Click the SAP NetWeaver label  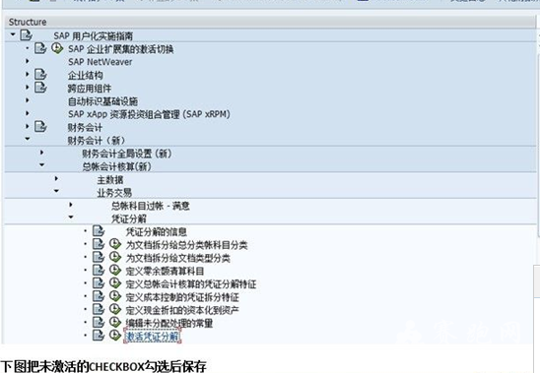point(100,62)
